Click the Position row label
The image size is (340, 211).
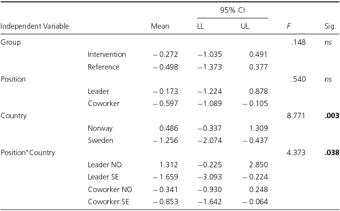coord(13,79)
